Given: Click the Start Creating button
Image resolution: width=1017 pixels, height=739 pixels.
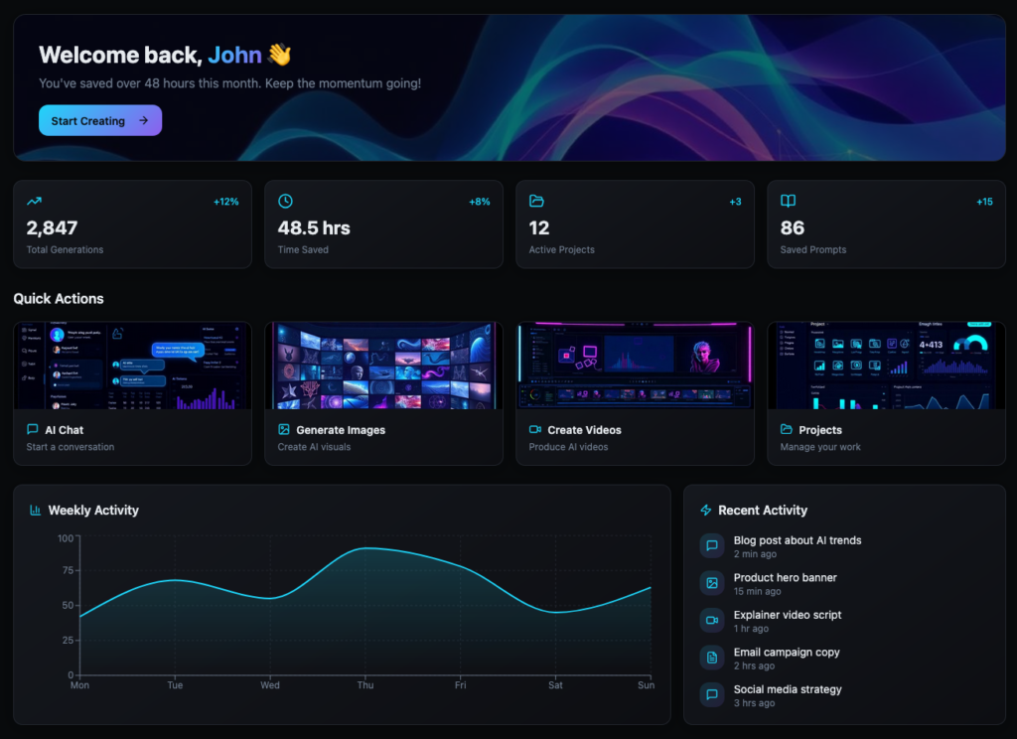Looking at the screenshot, I should pyautogui.click(x=99, y=120).
